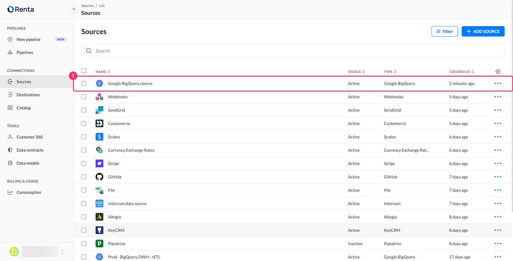The width and height of the screenshot is (513, 261).
Task: Click the Google BigQuery source icon
Action: [x=99, y=84]
